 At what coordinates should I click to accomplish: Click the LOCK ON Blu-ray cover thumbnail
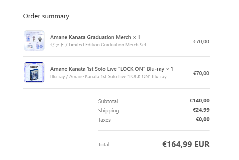(34, 72)
